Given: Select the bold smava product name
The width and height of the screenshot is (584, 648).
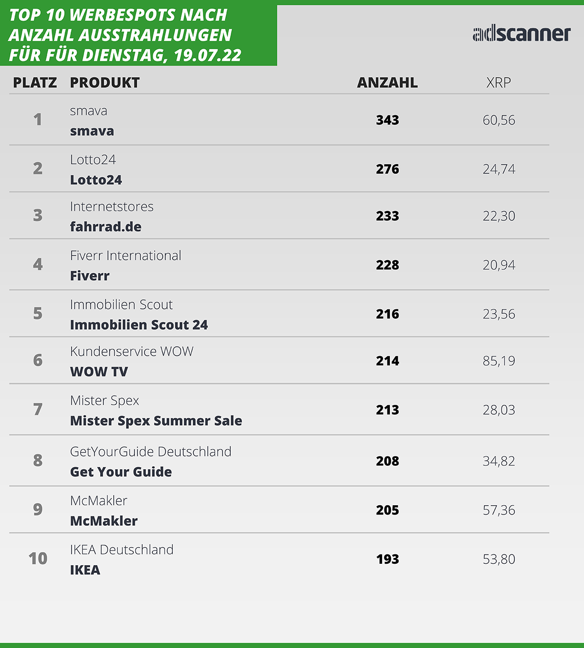Looking at the screenshot, I should pyautogui.click(x=92, y=131).
